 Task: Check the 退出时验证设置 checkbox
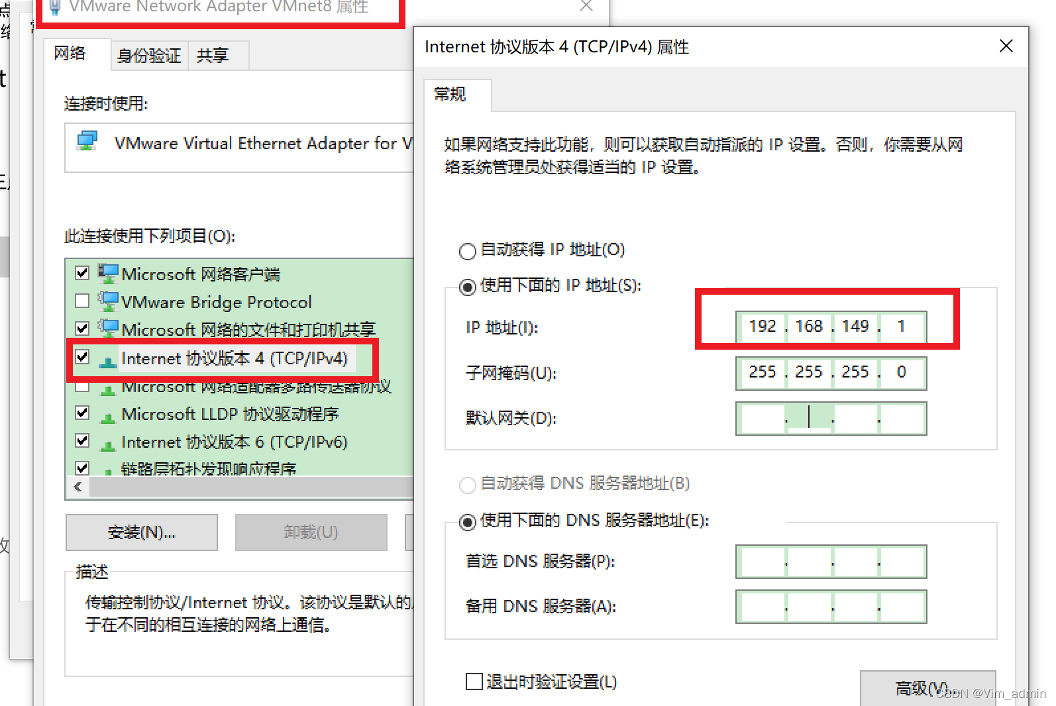[x=474, y=681]
